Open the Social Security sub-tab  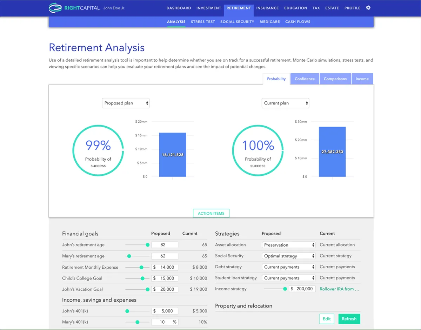[x=237, y=22]
